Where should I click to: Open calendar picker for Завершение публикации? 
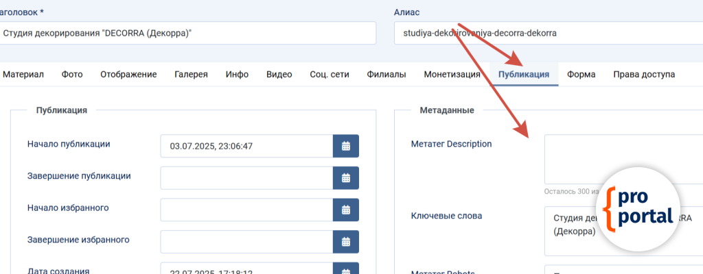point(346,178)
